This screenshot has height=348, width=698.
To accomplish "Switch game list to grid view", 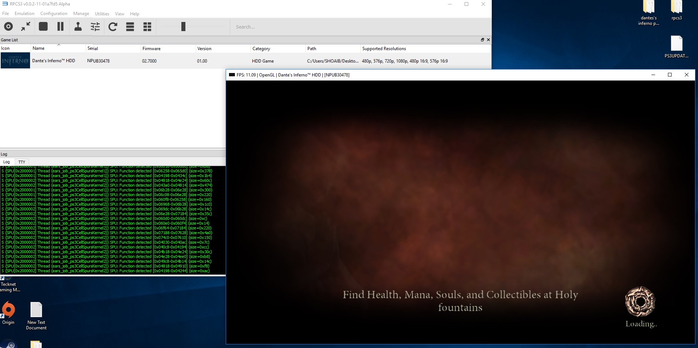I will [x=147, y=27].
